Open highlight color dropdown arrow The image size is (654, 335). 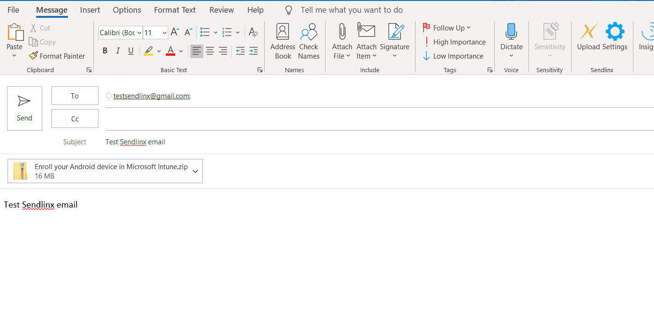click(159, 52)
